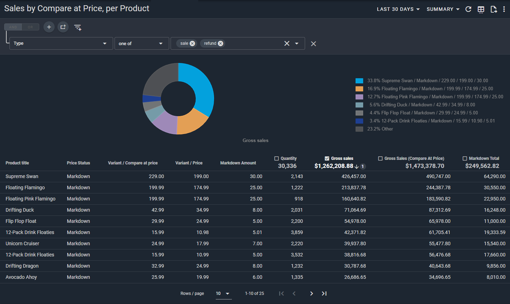Go to the last page of results
This screenshot has height=304, width=510.
pos(324,294)
